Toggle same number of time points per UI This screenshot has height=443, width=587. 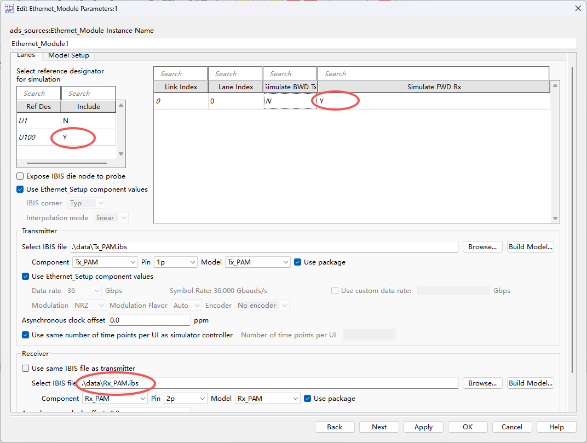pos(25,335)
